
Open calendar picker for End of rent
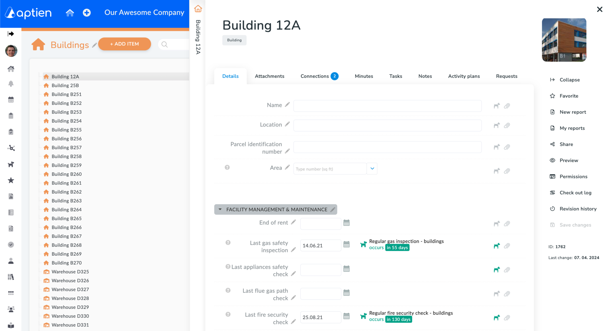coord(346,223)
